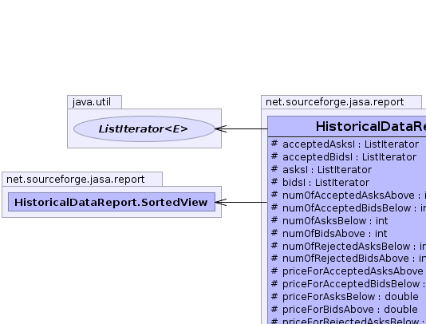Select the numOfAsksBelow : int field

pyautogui.click(x=335, y=221)
